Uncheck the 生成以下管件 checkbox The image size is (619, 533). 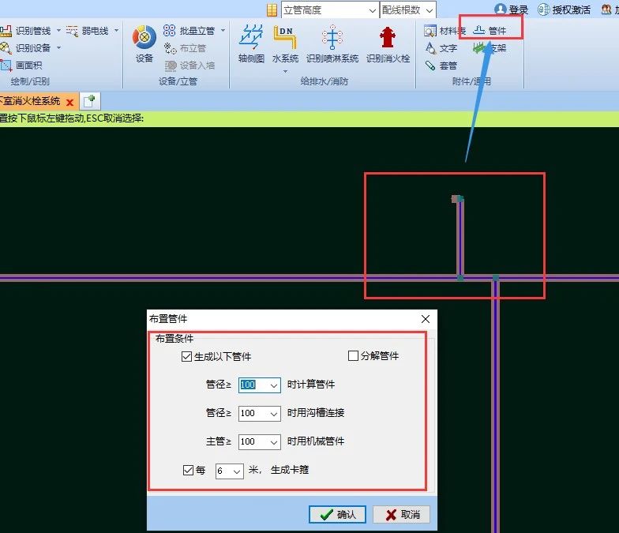pos(186,356)
